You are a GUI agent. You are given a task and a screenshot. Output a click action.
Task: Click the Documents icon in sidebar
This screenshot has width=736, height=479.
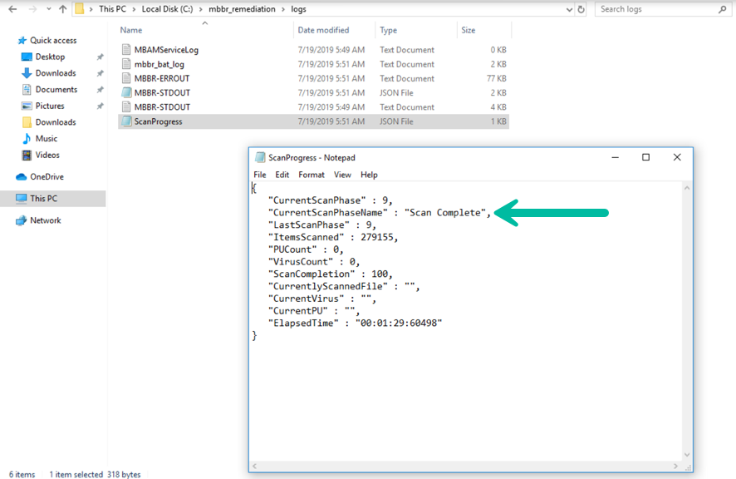point(27,89)
